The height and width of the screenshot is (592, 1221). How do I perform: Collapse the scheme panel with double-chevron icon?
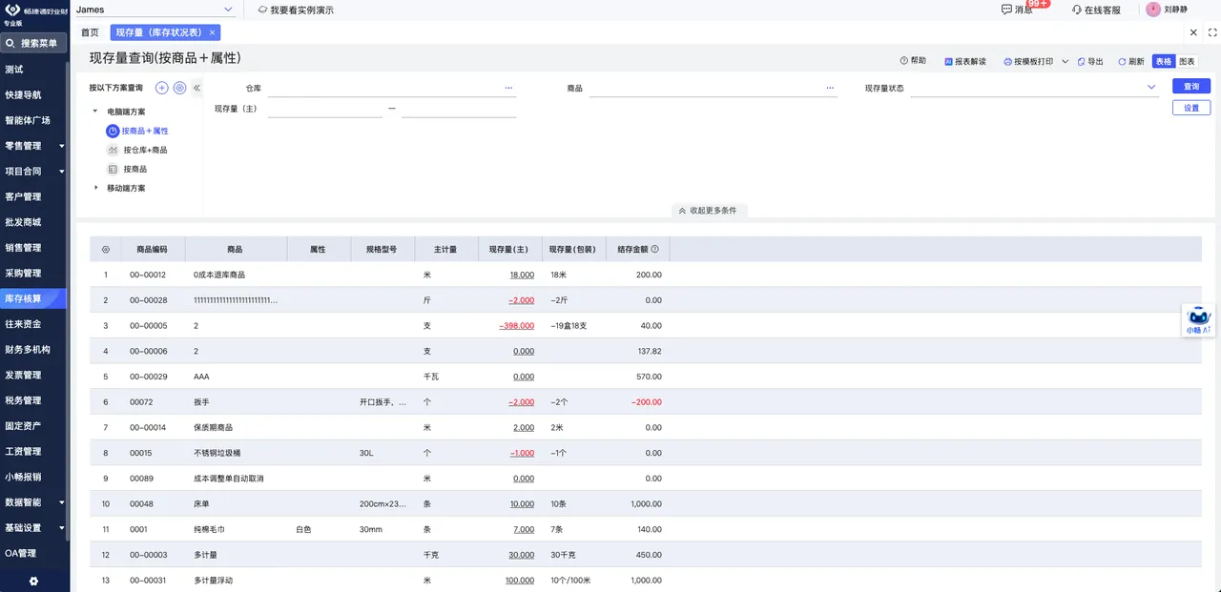[197, 88]
